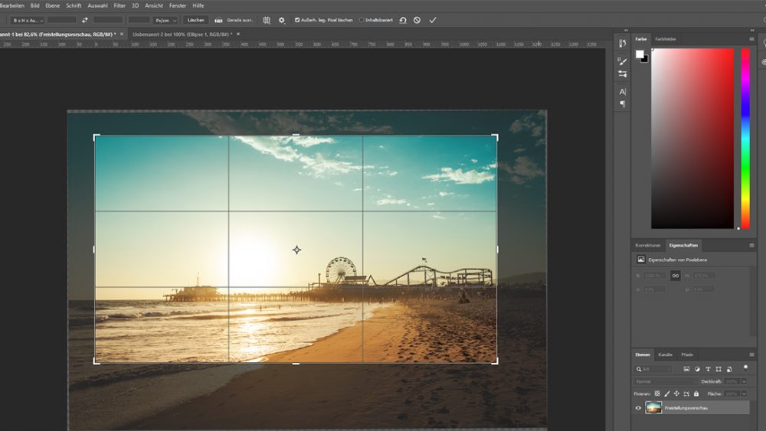Image resolution: width=766 pixels, height=431 pixels.
Task: Reset the crop box with undo arrow
Action: coord(403,20)
